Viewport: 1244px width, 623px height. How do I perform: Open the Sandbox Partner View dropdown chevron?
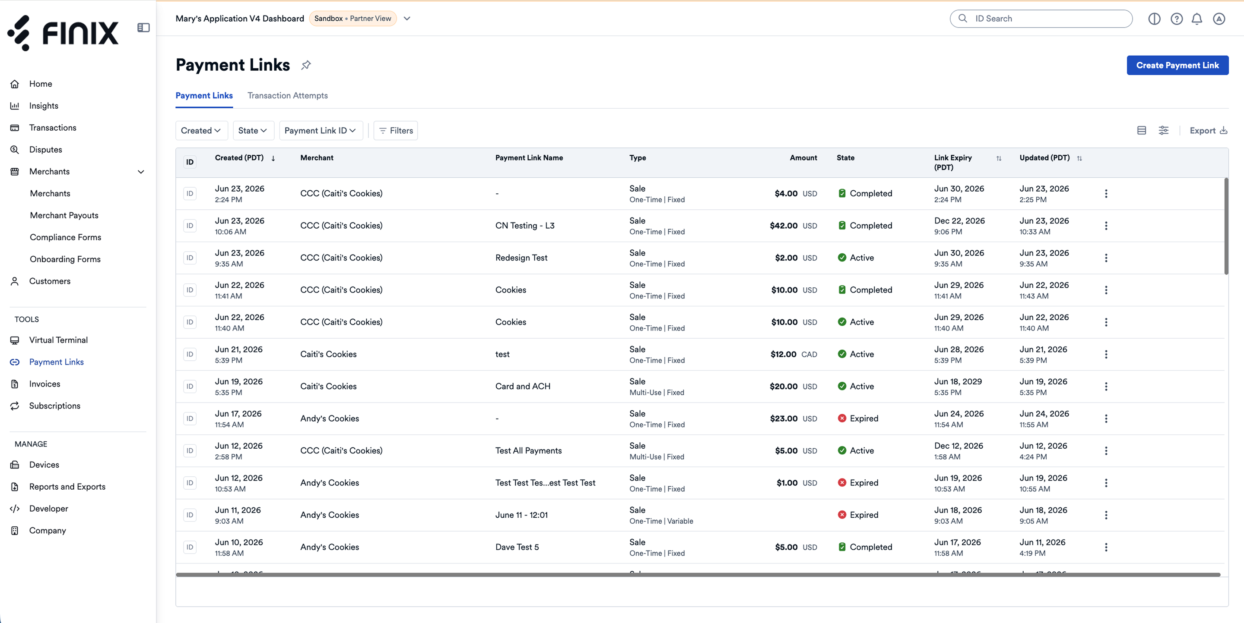click(407, 19)
